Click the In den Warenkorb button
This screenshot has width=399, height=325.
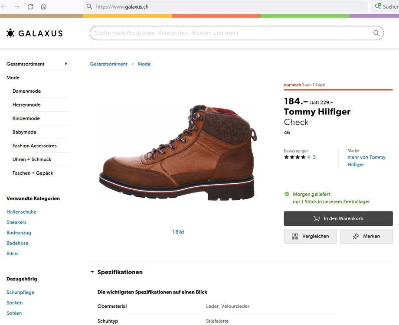(338, 218)
